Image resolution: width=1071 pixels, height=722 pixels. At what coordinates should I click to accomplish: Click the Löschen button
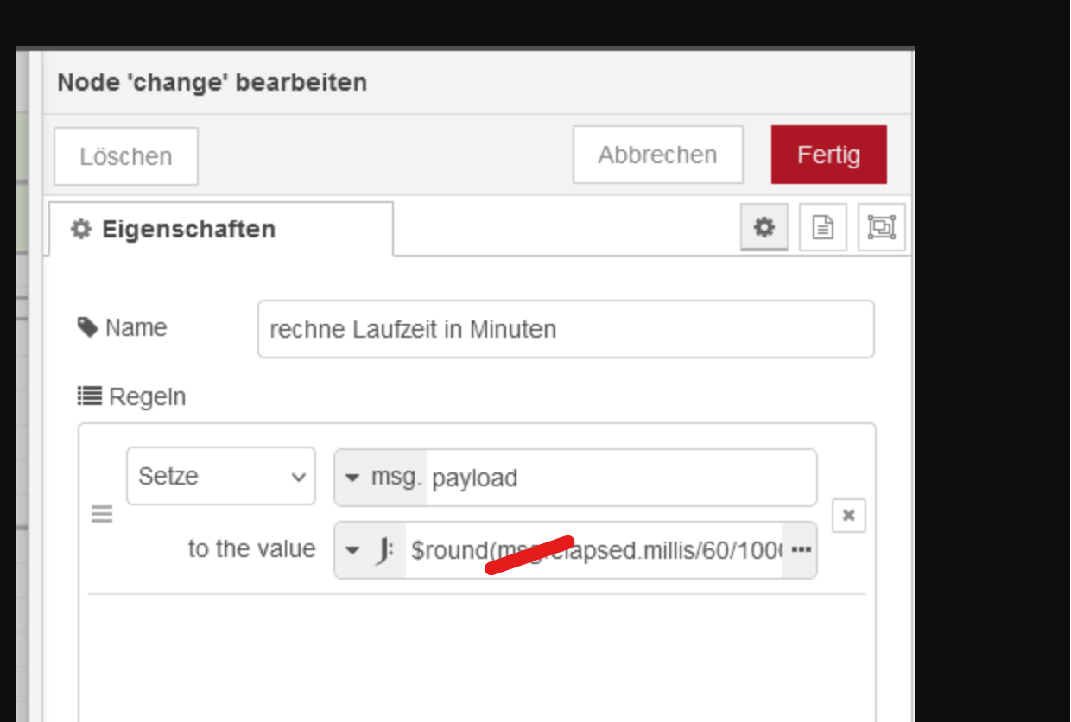[126, 156]
